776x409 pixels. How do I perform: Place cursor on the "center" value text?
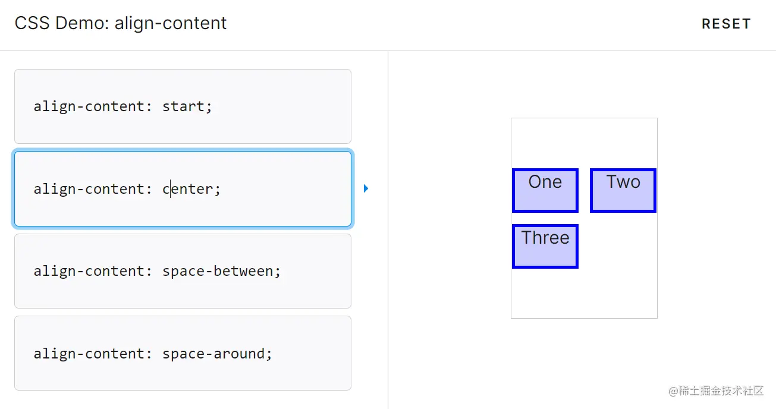(x=187, y=189)
